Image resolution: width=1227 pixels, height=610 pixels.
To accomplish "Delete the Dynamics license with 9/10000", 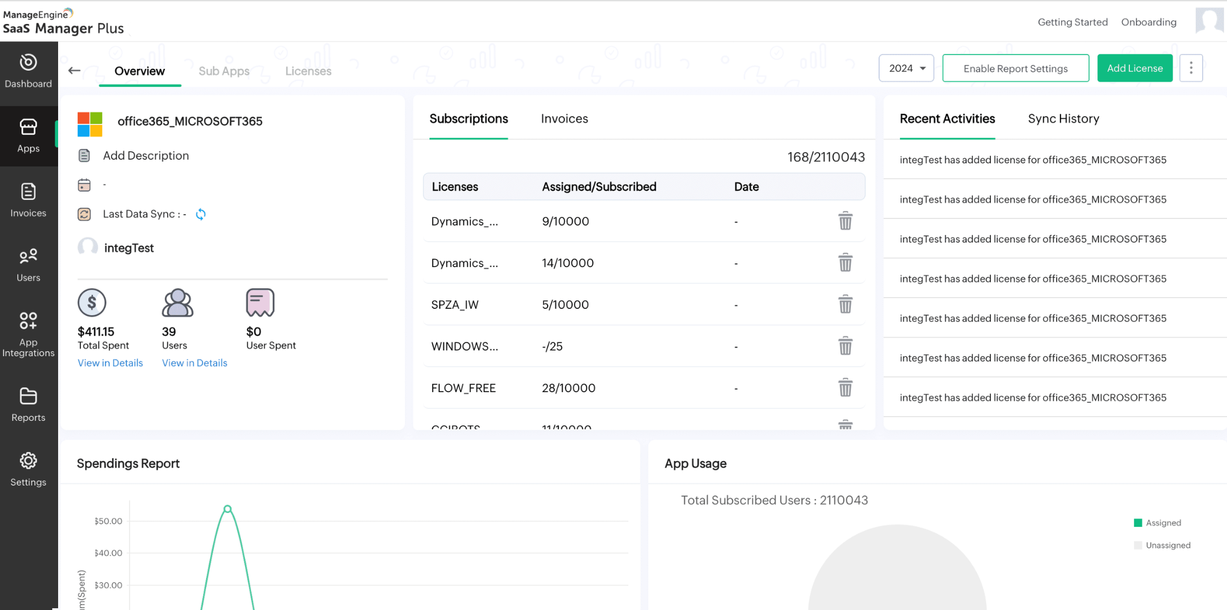I will click(845, 221).
